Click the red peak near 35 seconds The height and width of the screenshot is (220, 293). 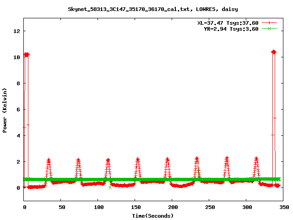click(49, 168)
